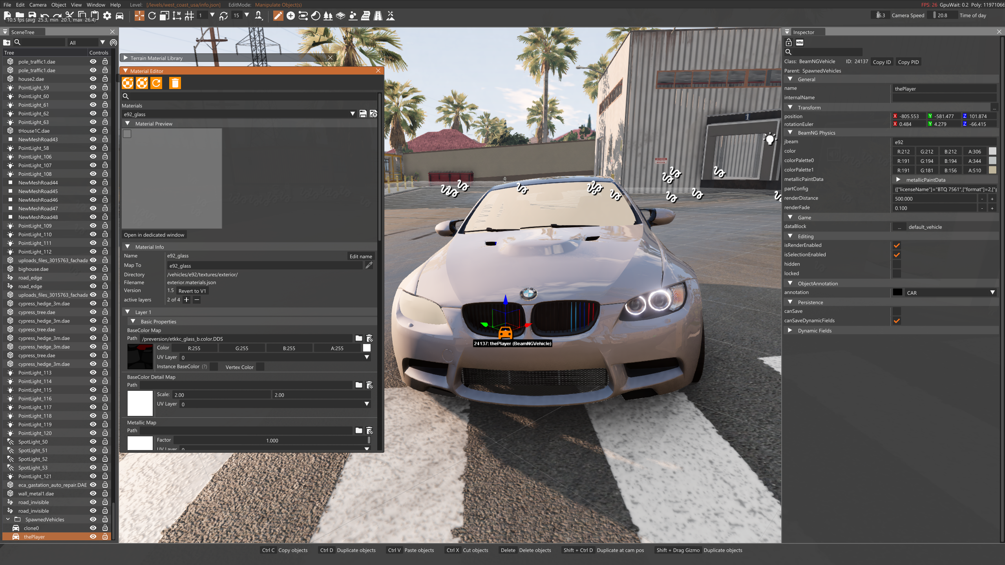
Task: Cut selection with scissors icon
Action: 70,15
